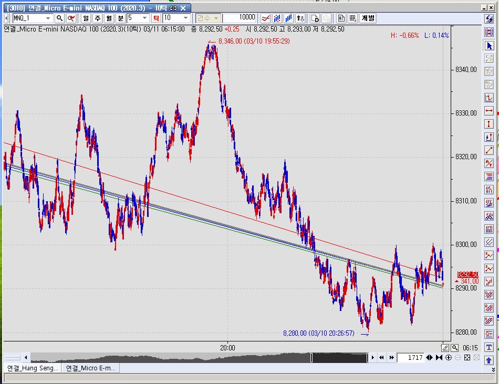Select the arrow pointer tool in sidebar

click(x=489, y=46)
